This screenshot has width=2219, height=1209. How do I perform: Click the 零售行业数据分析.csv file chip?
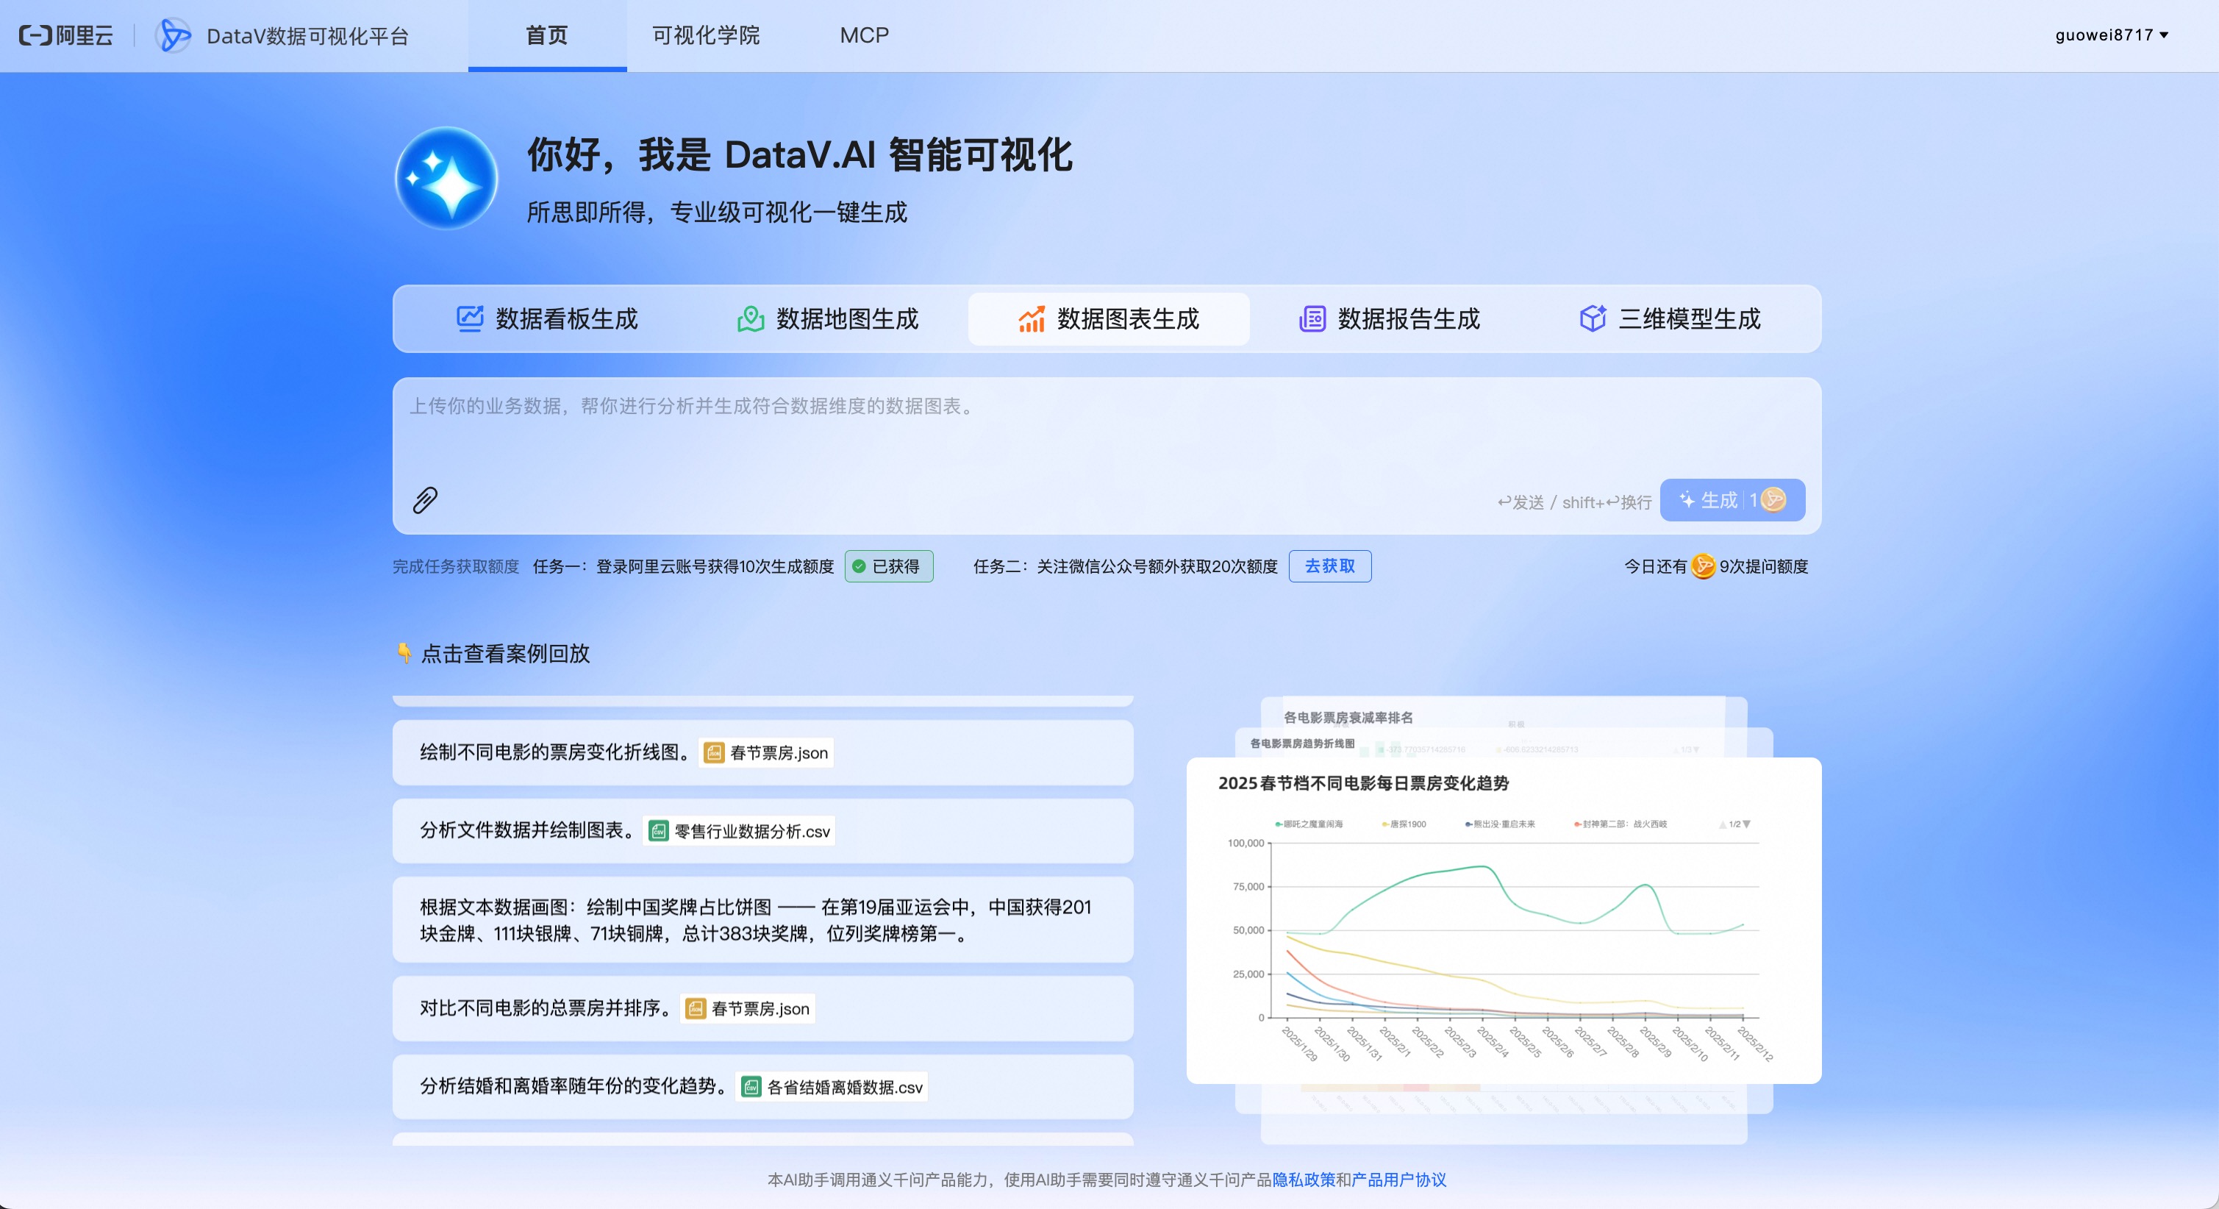coord(739,831)
